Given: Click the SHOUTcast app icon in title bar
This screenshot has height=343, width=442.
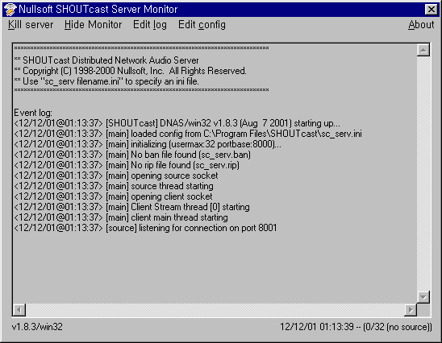Looking at the screenshot, I should 10,10.
